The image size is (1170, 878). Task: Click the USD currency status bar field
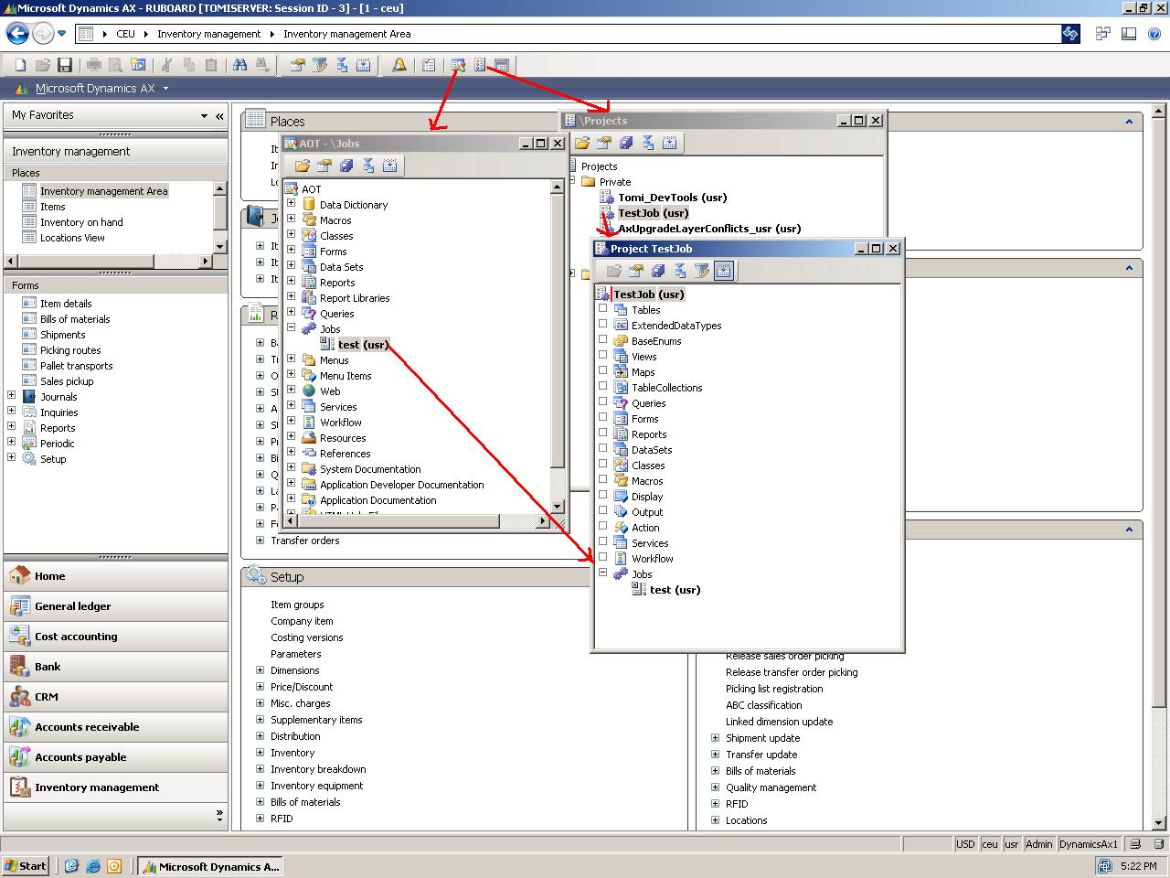965,844
